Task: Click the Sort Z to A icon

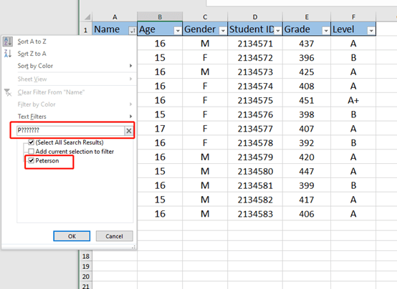Action: [x=8, y=54]
